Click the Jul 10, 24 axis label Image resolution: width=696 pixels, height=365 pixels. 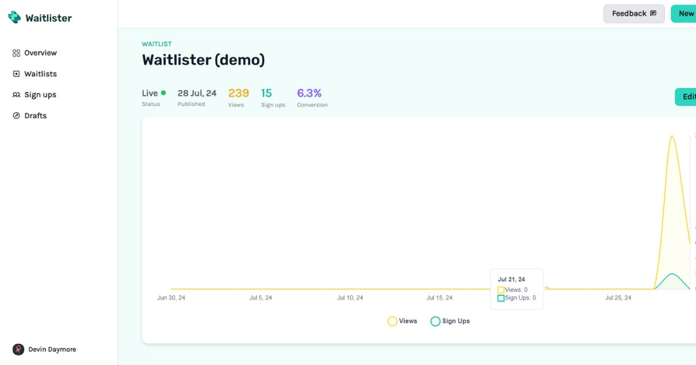pyautogui.click(x=350, y=298)
